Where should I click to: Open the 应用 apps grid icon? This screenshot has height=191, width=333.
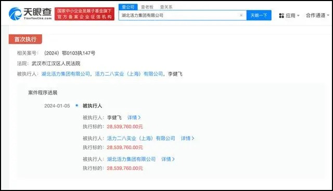point(281,16)
